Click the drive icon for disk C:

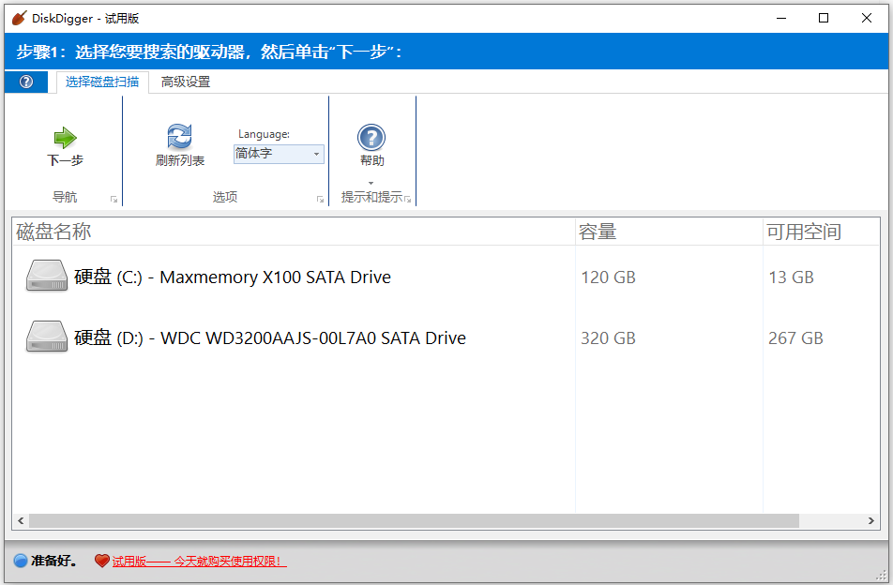[x=47, y=276]
